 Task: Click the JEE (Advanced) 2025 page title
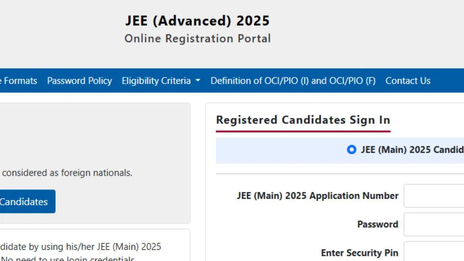pyautogui.click(x=197, y=20)
